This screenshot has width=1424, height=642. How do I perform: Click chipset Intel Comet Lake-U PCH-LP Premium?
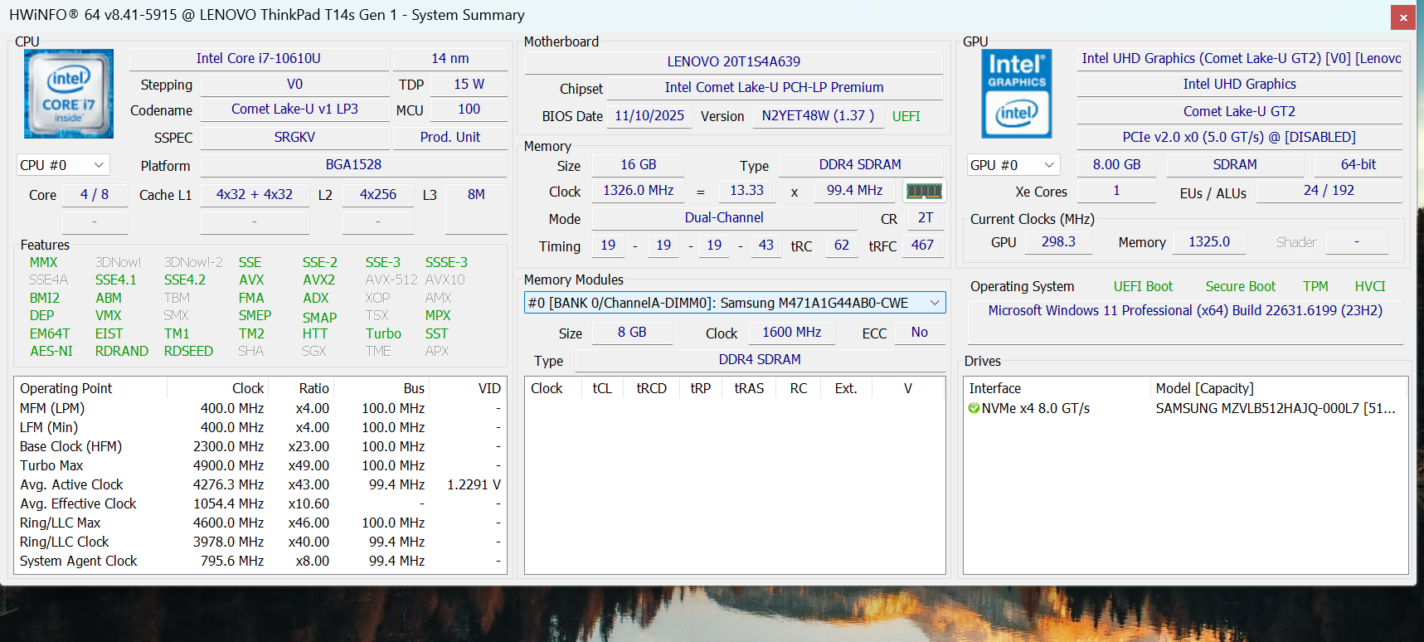tap(774, 87)
